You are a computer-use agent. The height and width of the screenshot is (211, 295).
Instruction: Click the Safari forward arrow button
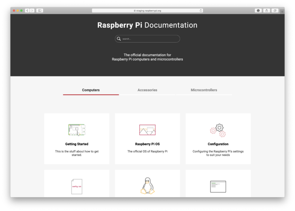[32, 11]
